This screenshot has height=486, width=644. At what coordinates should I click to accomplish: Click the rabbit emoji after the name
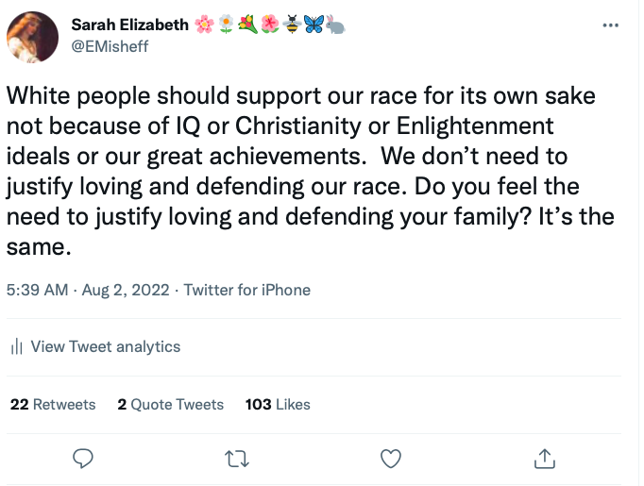tap(336, 24)
